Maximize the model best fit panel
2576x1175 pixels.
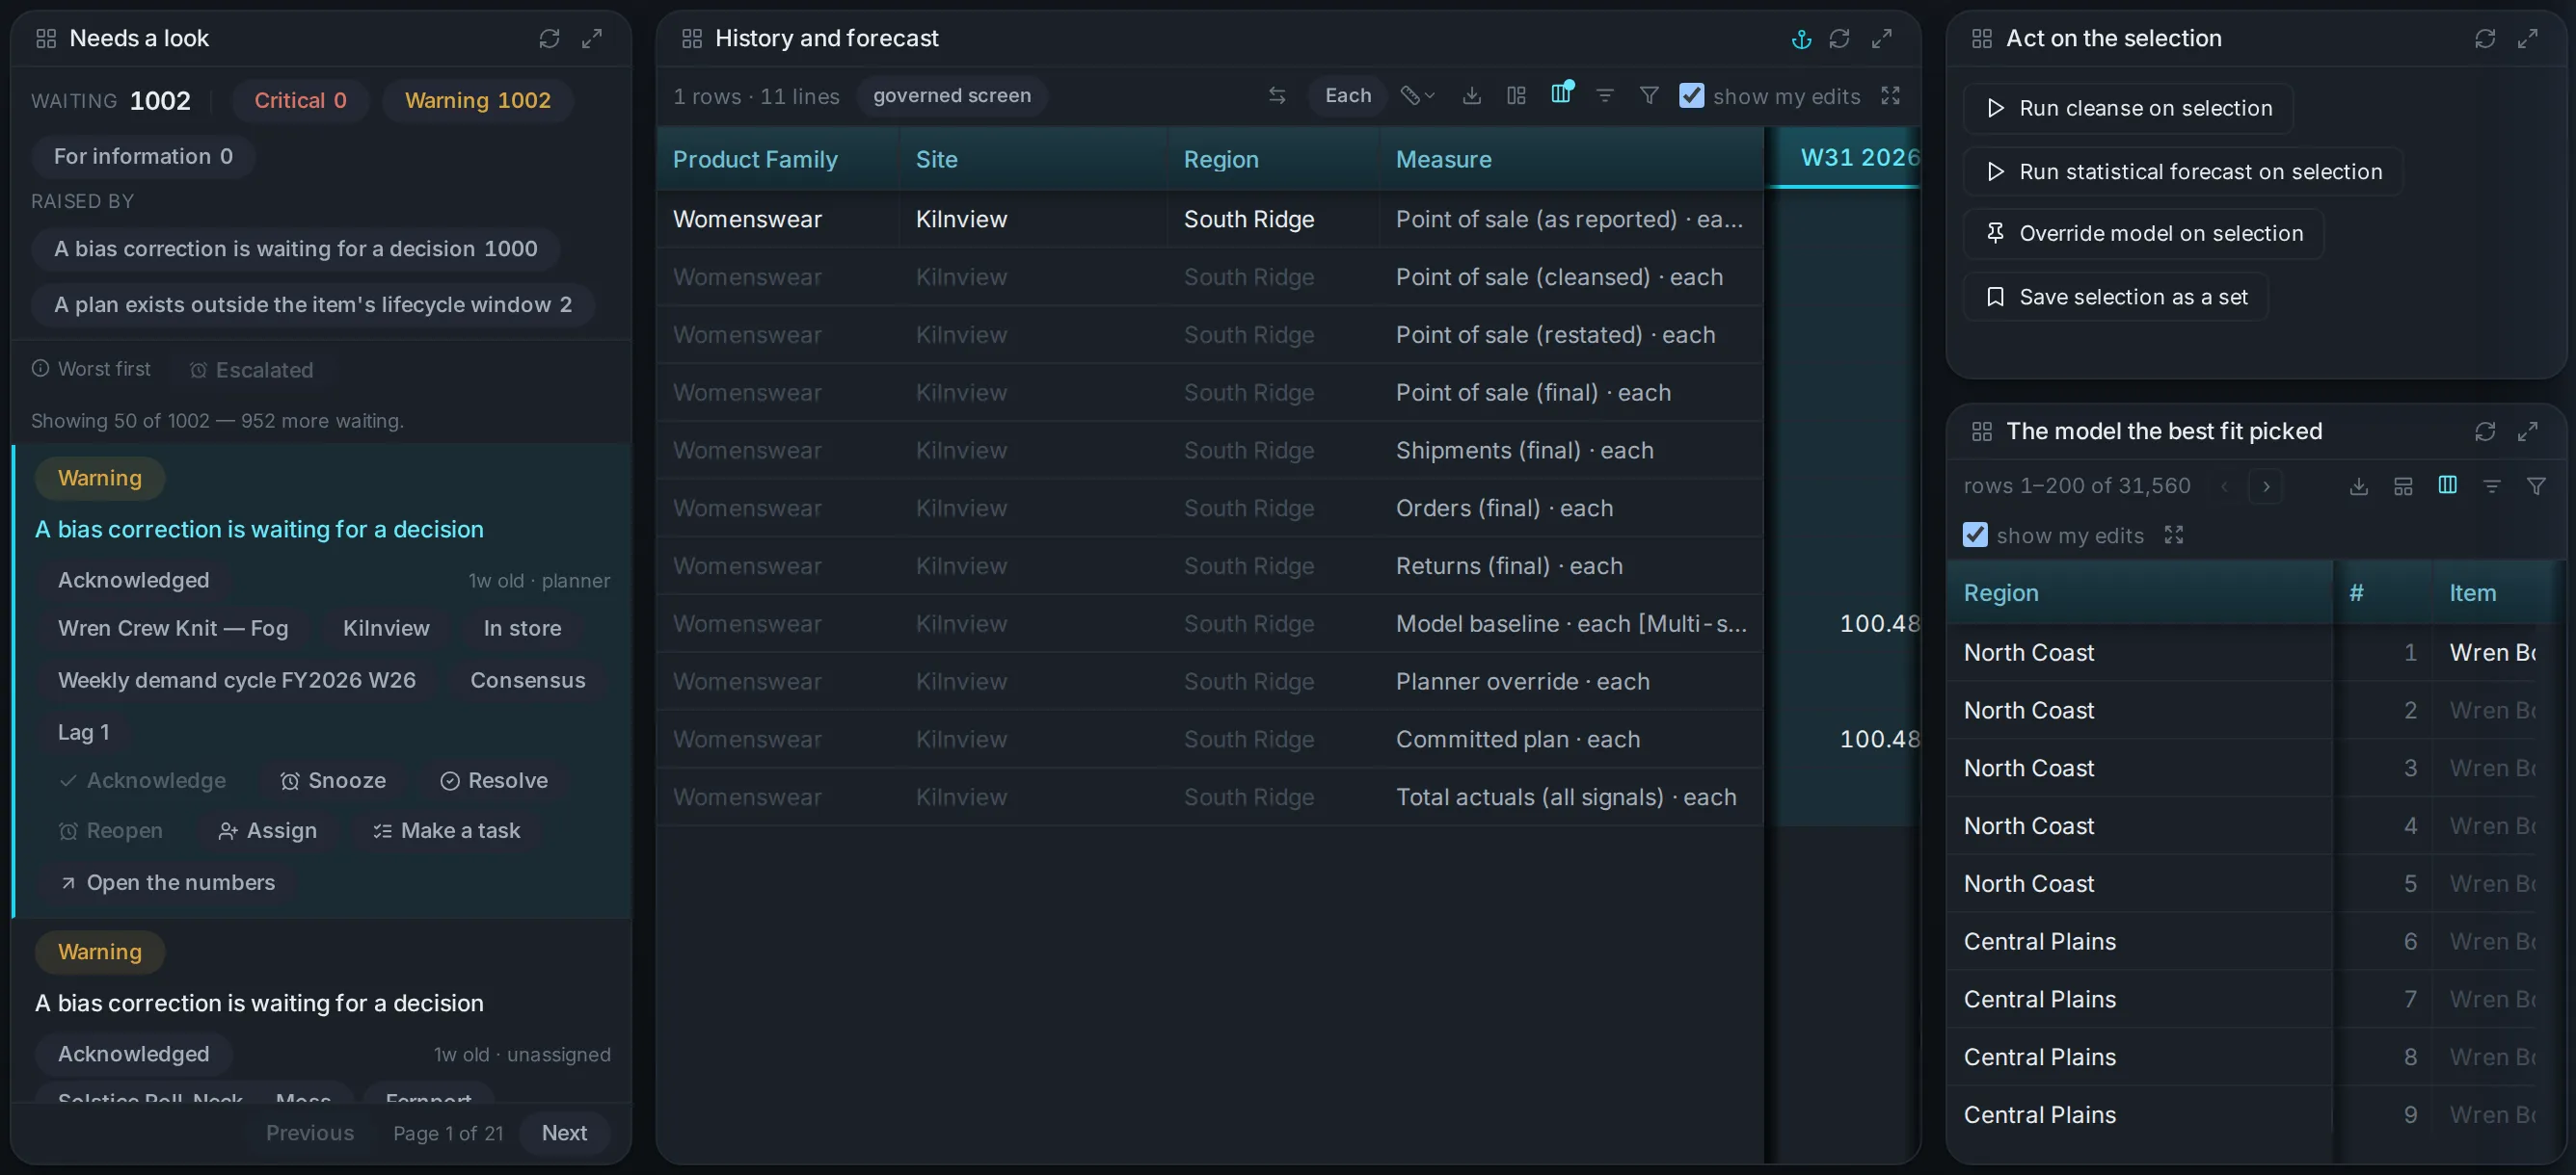point(2528,431)
